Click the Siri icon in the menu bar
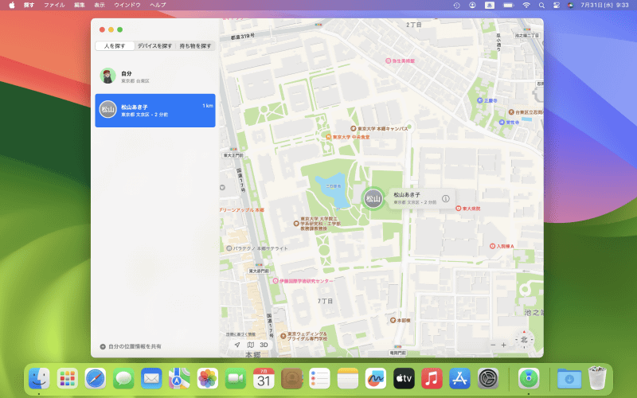 click(x=570, y=5)
